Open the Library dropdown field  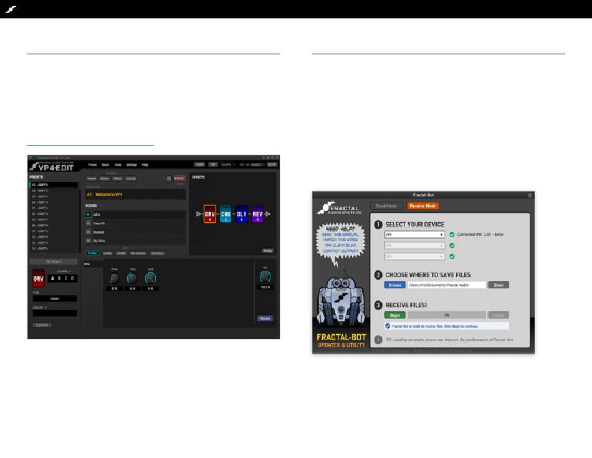pos(55,313)
